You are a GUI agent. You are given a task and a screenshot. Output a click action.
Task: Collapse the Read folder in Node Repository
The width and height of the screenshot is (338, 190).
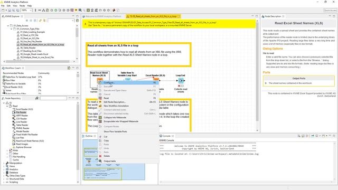(x=7, y=106)
